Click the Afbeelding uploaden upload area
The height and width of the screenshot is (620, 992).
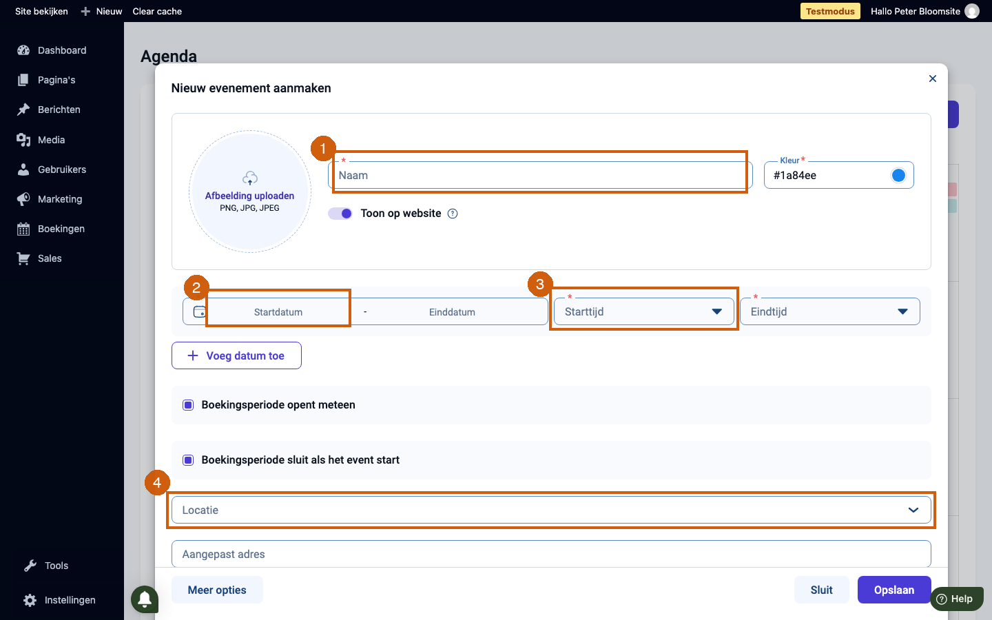point(250,192)
